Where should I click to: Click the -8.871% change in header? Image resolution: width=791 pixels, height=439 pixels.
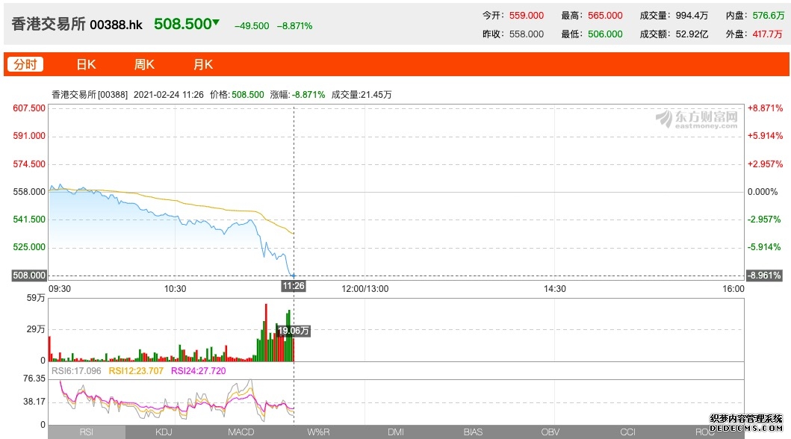(x=294, y=25)
